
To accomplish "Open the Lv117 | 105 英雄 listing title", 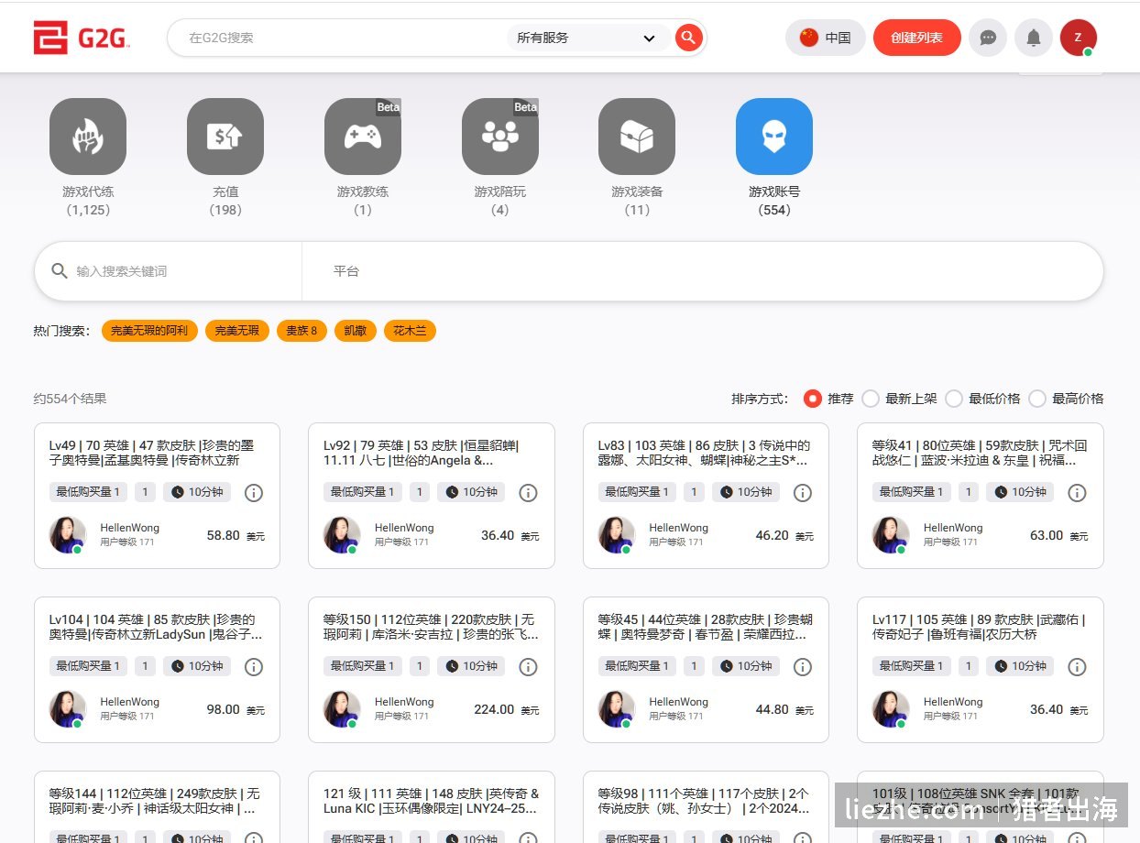I will [x=978, y=627].
